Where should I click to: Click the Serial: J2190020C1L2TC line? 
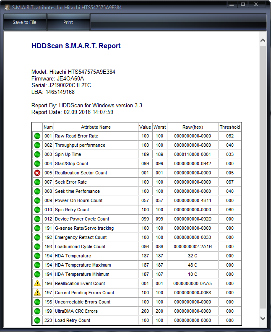61,86
